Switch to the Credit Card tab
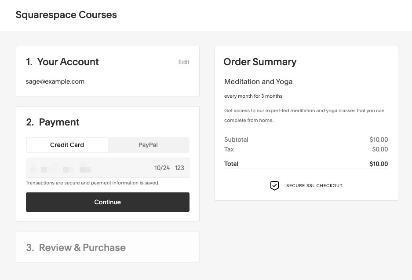The width and height of the screenshot is (412, 280). point(67,145)
